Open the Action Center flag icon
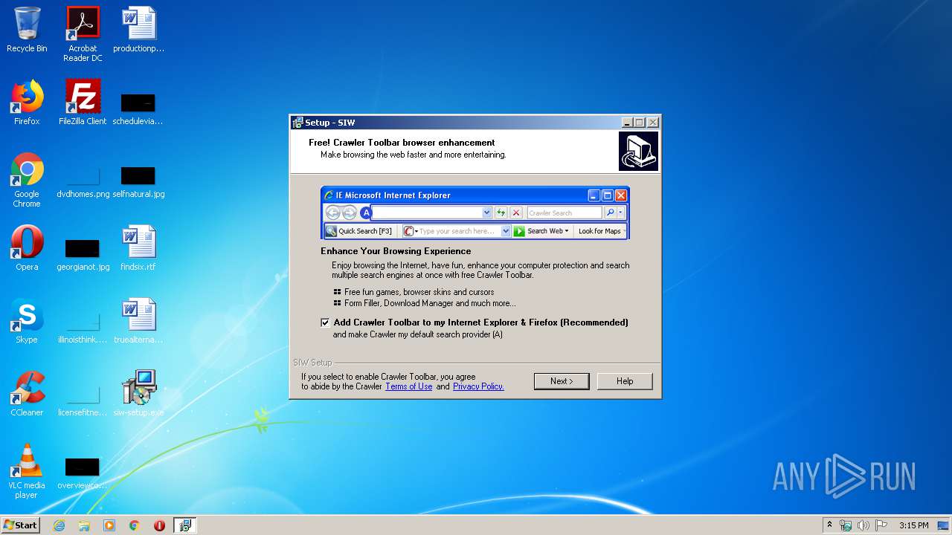This screenshot has height=535, width=952. [881, 525]
